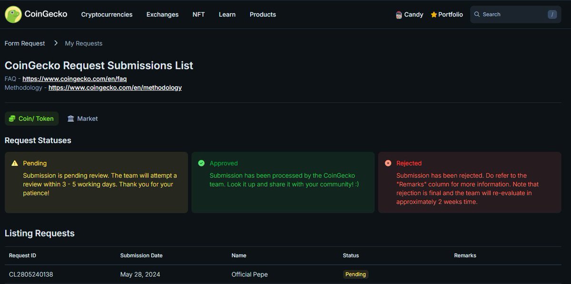Click the CoinGecko wordmark text
Image resolution: width=571 pixels, height=284 pixels.
46,14
